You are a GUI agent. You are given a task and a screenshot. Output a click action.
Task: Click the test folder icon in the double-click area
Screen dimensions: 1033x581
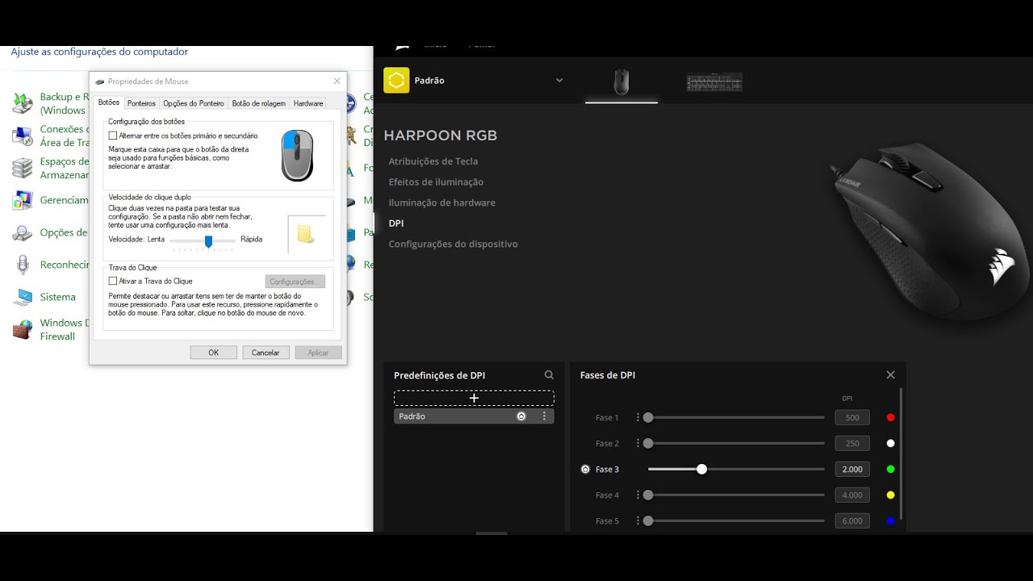pyautogui.click(x=305, y=234)
